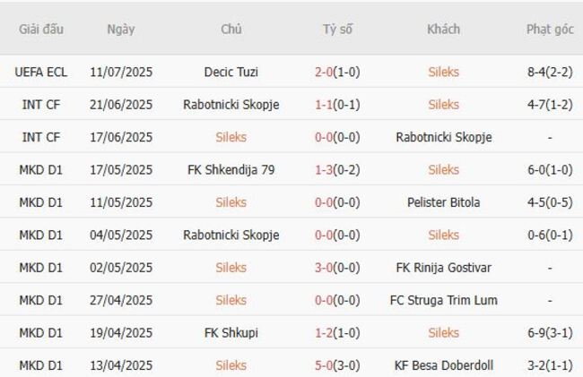
Task: Click the Decic Tuzi home team link
Action: coord(231,72)
